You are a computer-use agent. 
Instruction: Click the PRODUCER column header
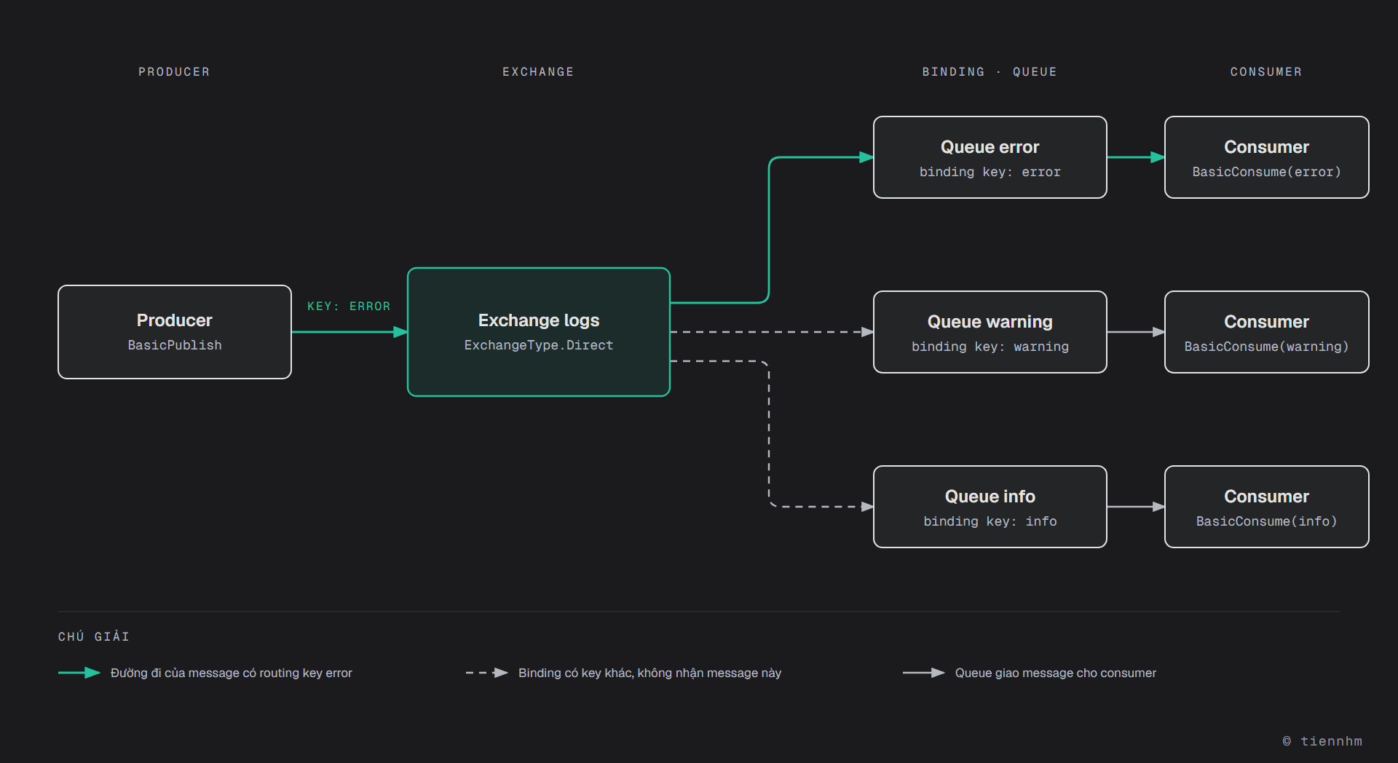pos(174,72)
